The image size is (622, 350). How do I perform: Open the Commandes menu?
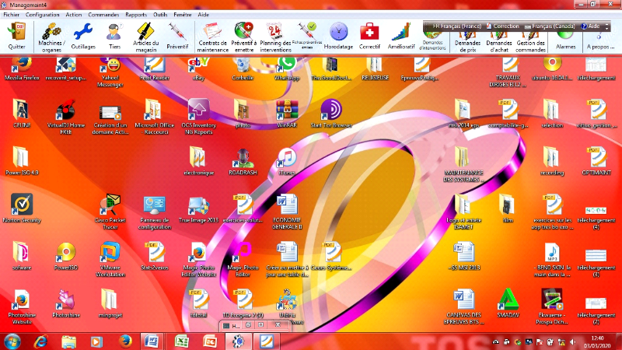coord(103,15)
